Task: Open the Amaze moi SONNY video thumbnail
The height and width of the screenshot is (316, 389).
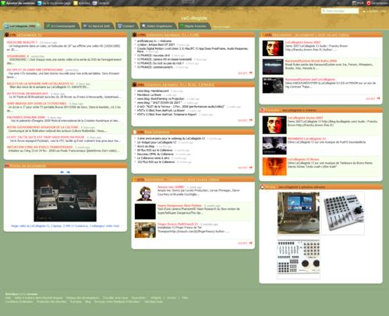Action: (x=145, y=194)
